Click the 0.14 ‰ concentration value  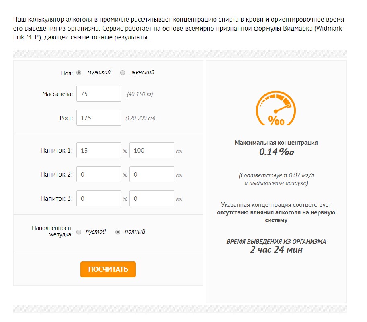277,152
